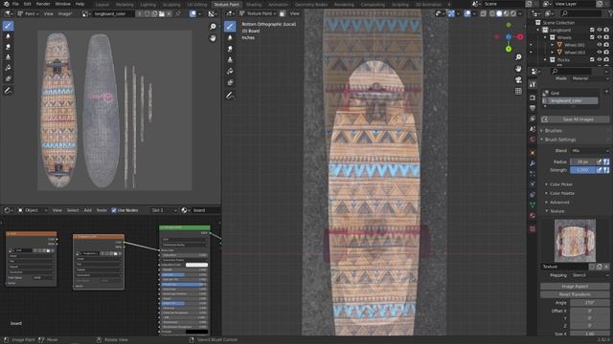Switch orthographic perspective with the grid icon
613x344 pixels.
[518, 92]
